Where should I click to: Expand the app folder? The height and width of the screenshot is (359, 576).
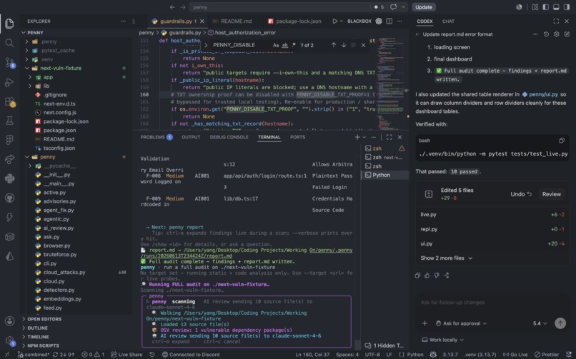48,77
